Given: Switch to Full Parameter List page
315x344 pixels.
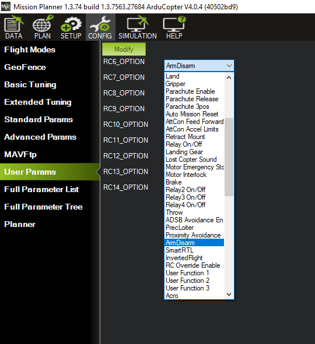Looking at the screenshot, I should click(x=41, y=189).
